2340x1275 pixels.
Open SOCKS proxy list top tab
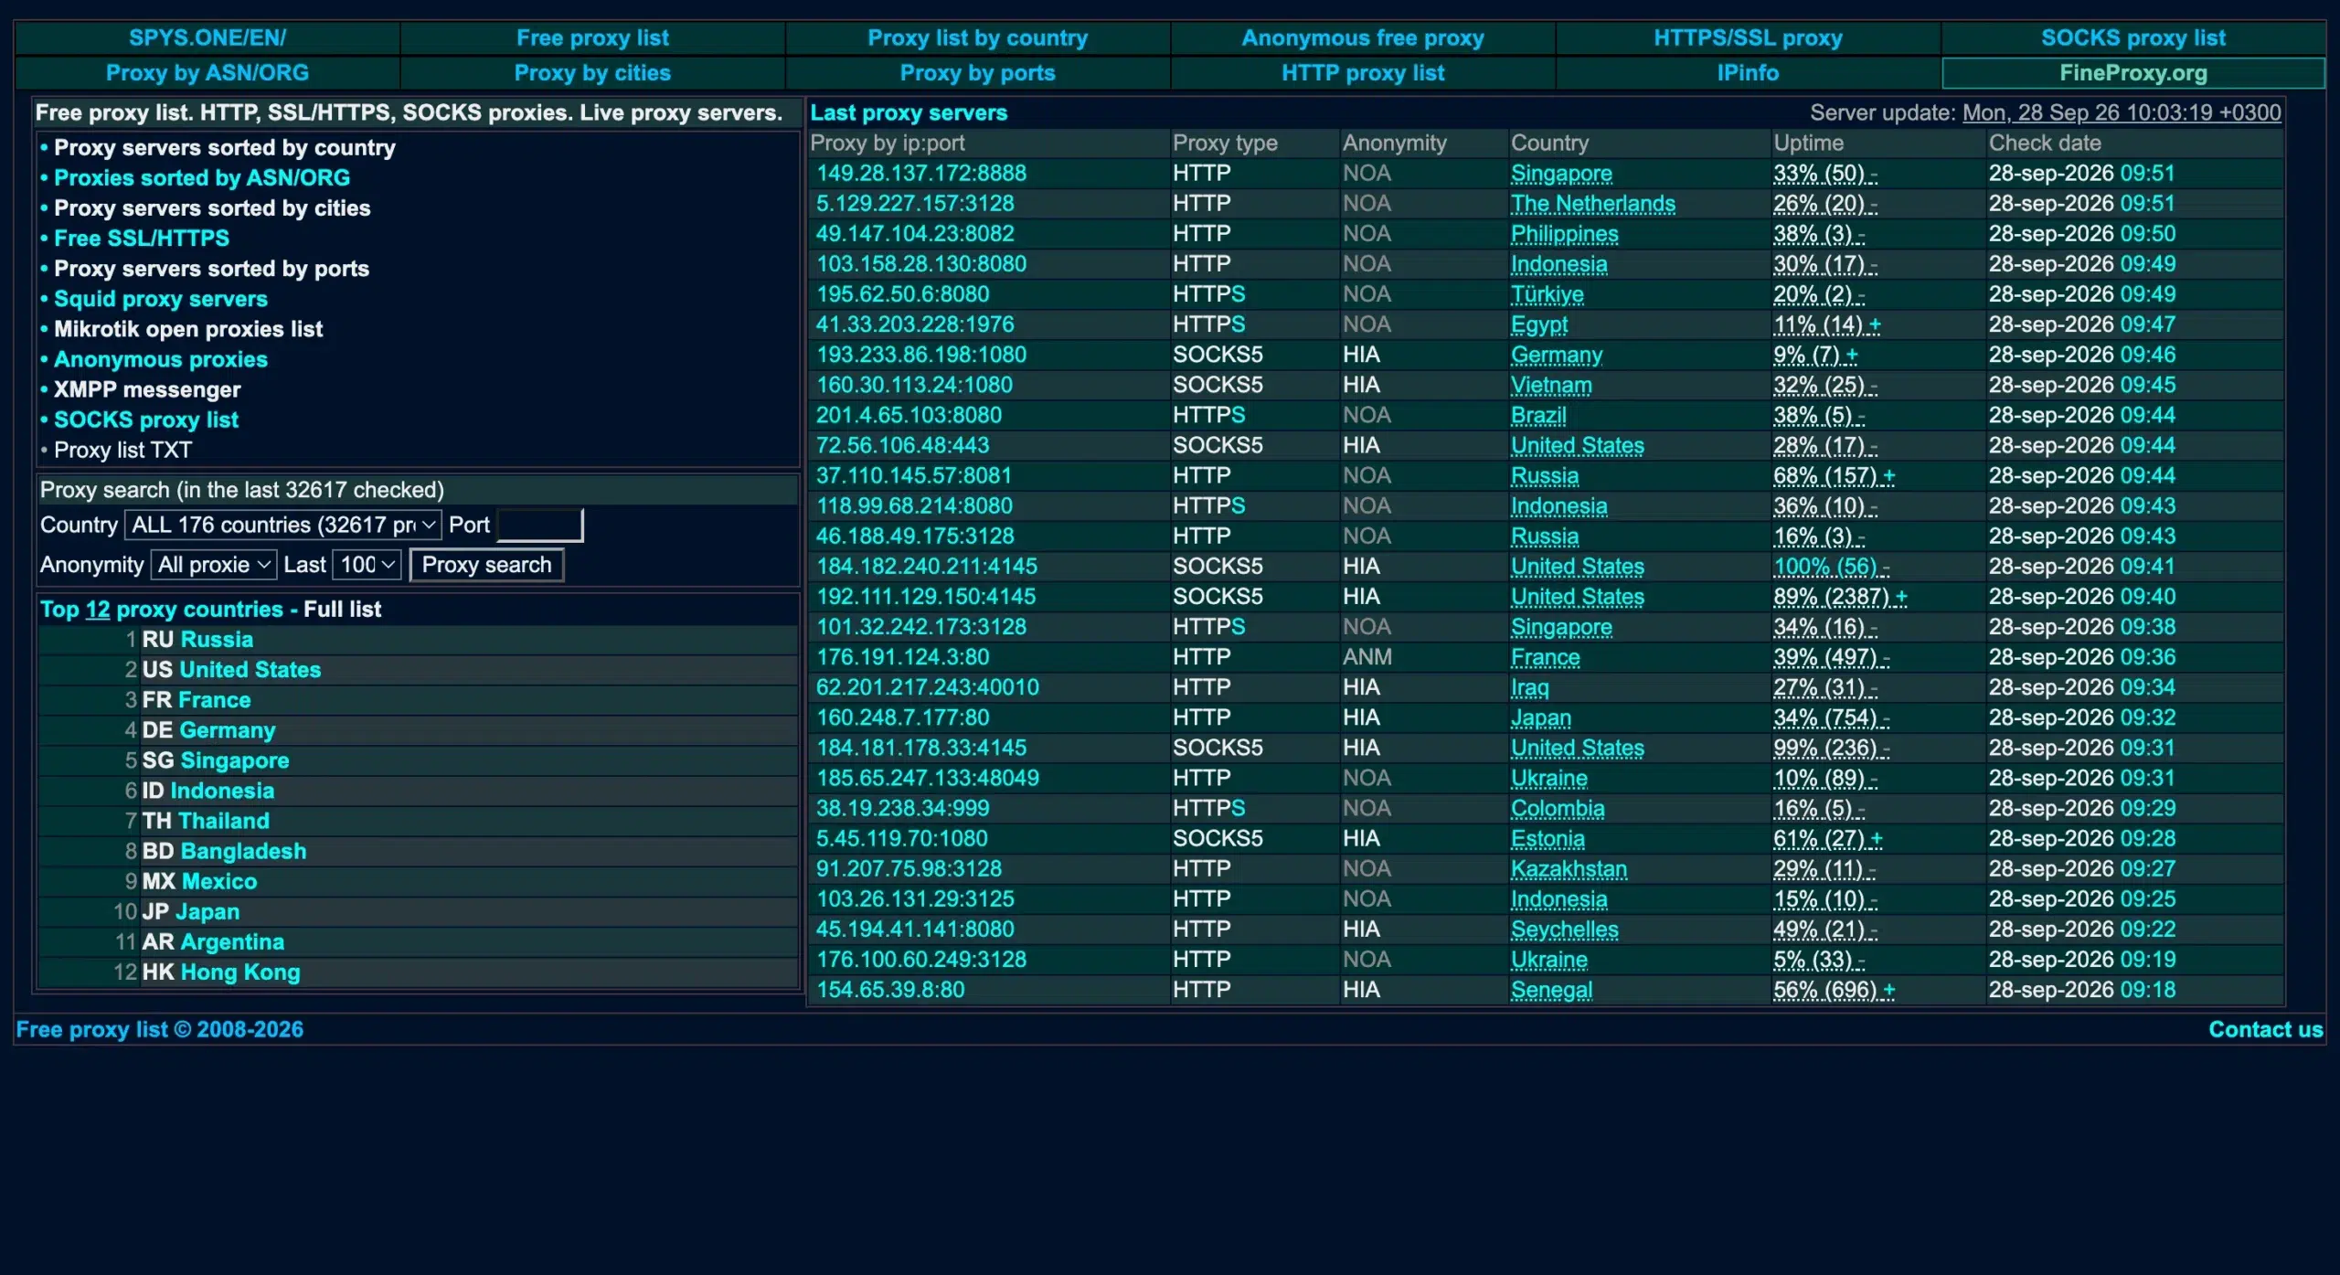click(2133, 38)
